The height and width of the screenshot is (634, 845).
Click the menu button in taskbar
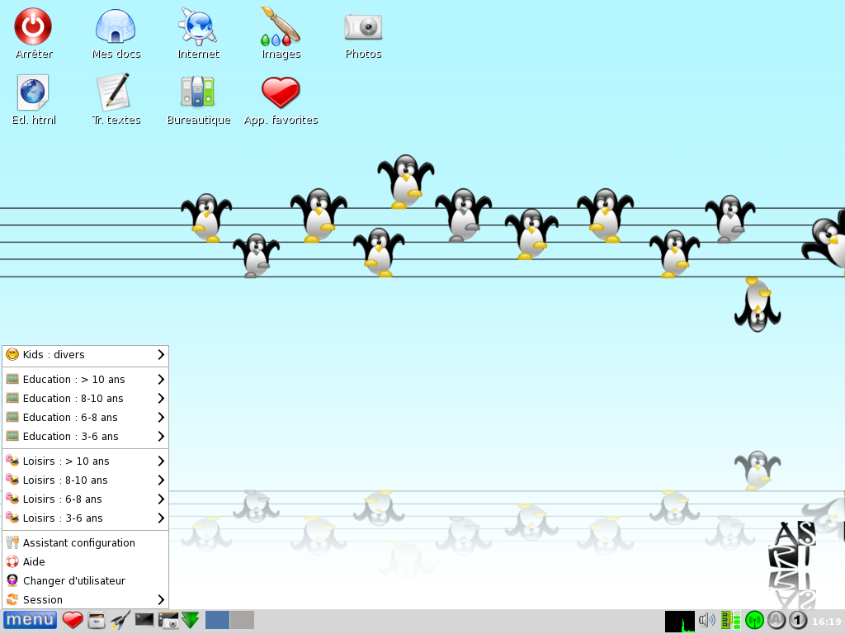(30, 620)
